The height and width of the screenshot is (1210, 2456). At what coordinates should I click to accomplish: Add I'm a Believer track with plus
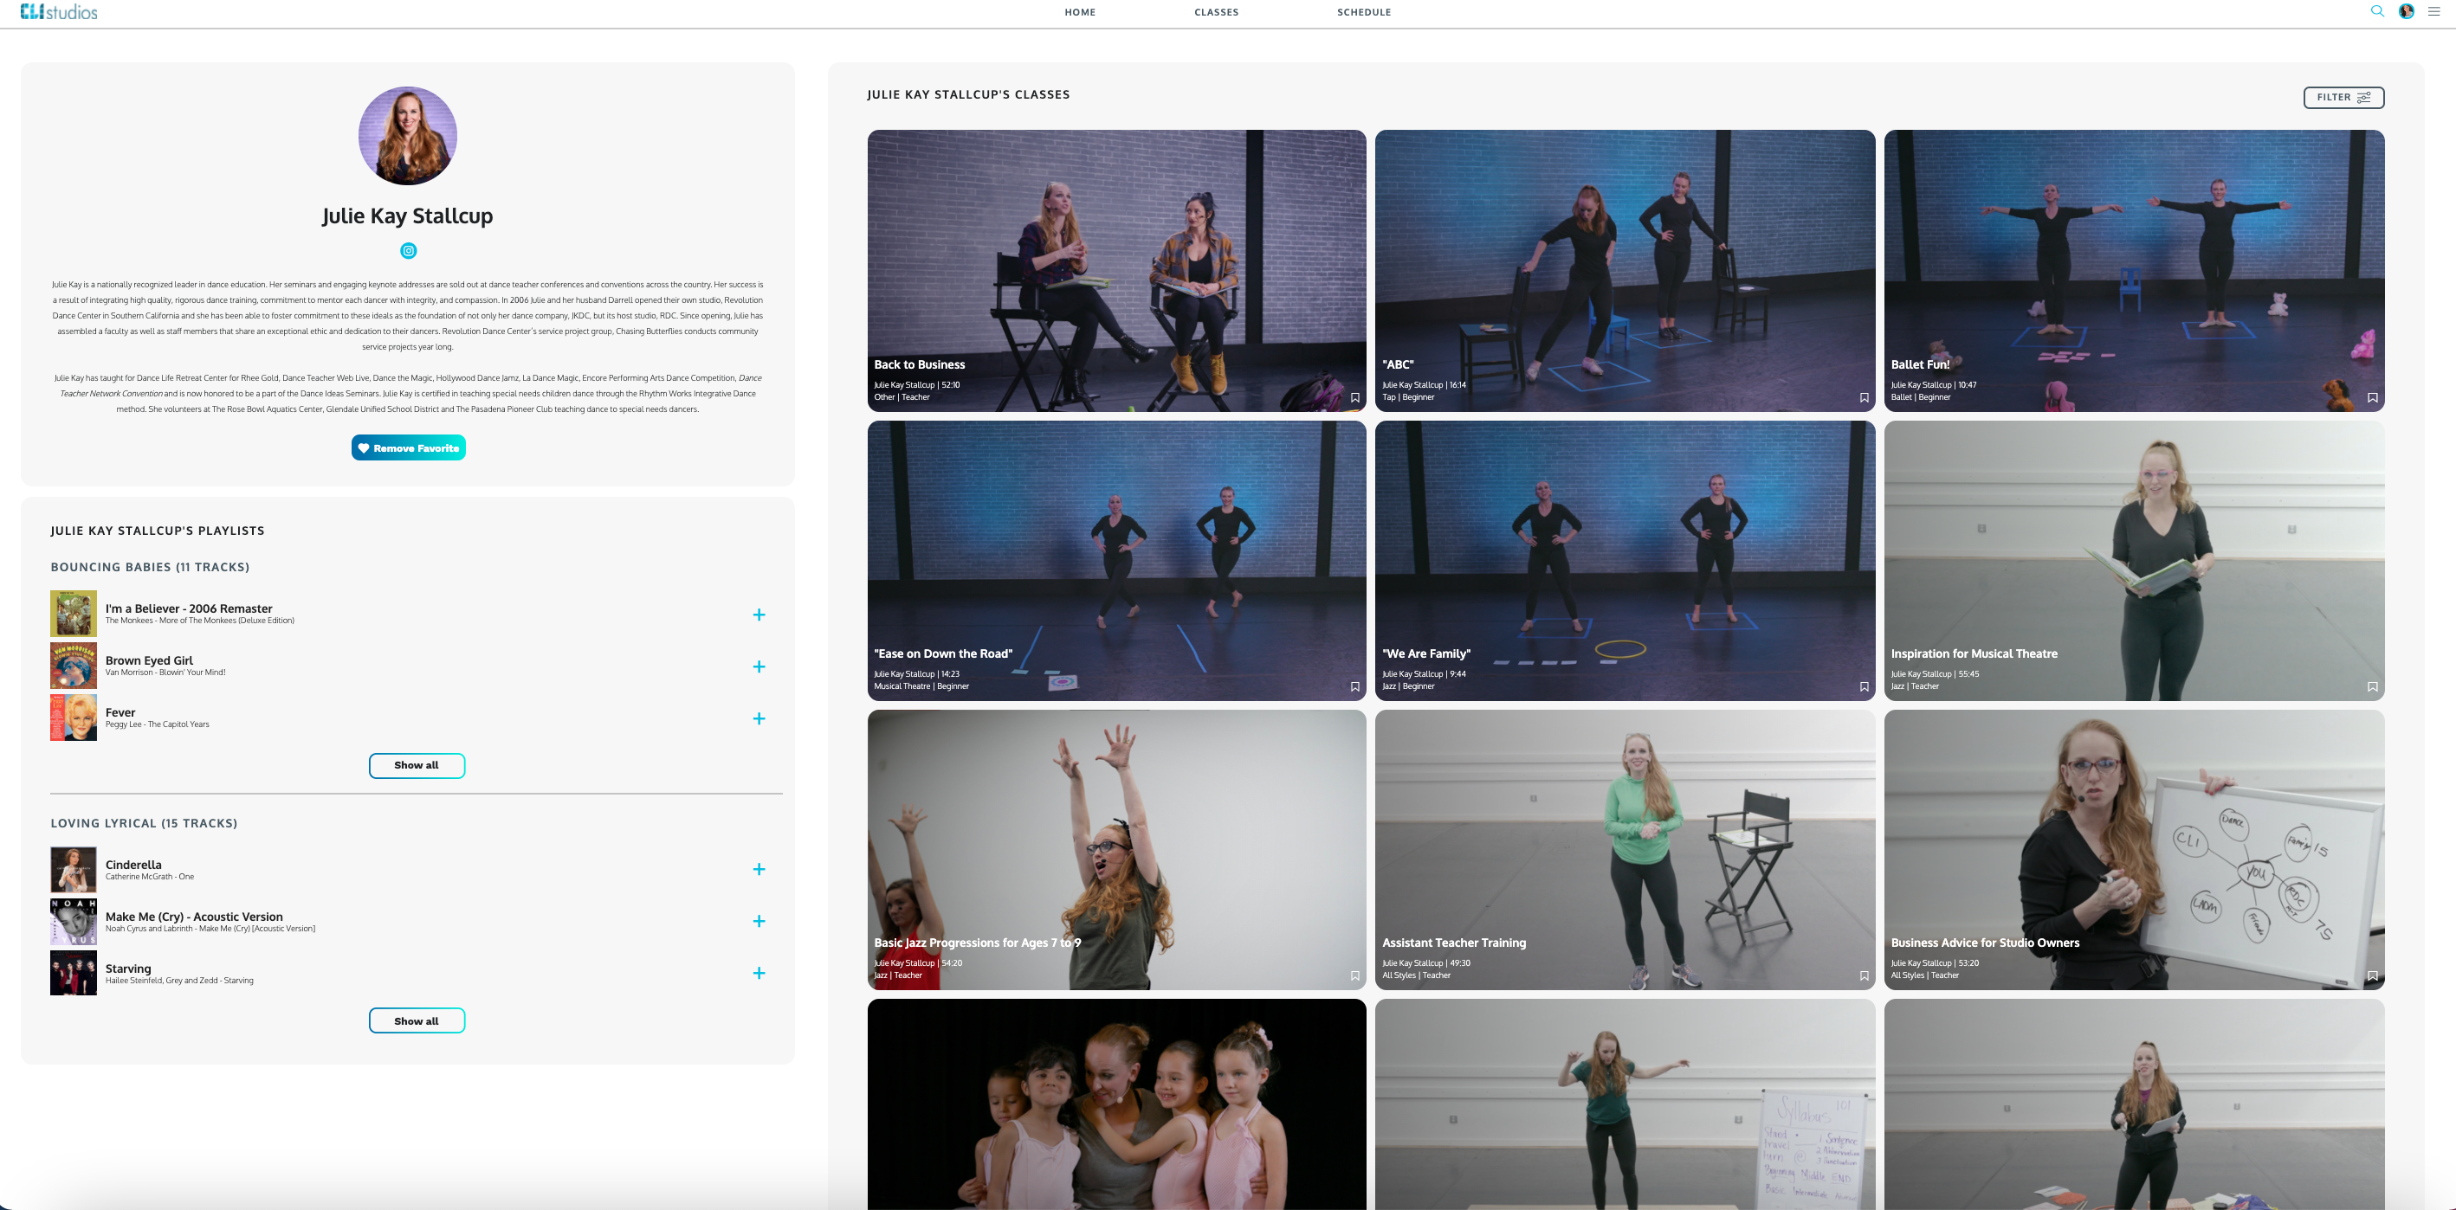(x=759, y=615)
